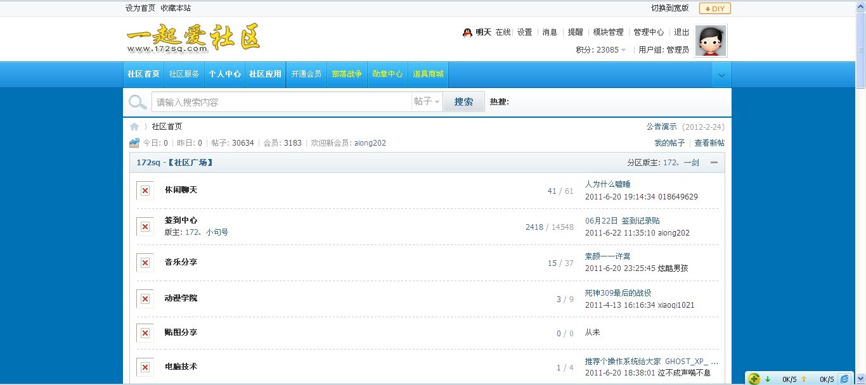Open the 勋章中心 nav tab

[387, 75]
